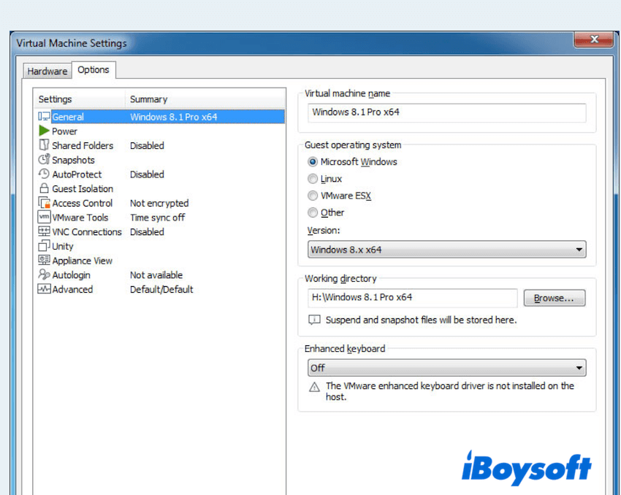Click the Advanced waveform icon
621x495 pixels.
tap(44, 289)
